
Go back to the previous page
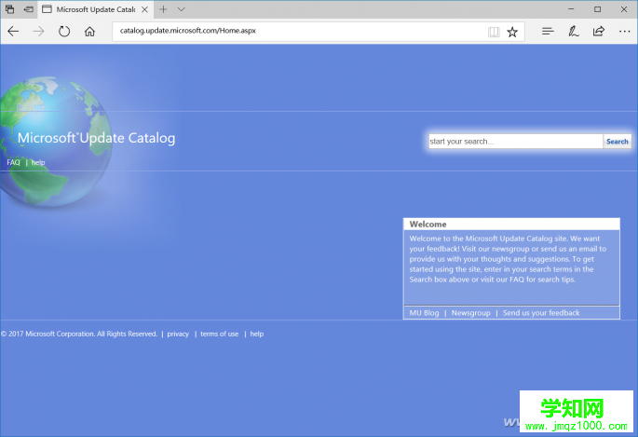pos(13,32)
